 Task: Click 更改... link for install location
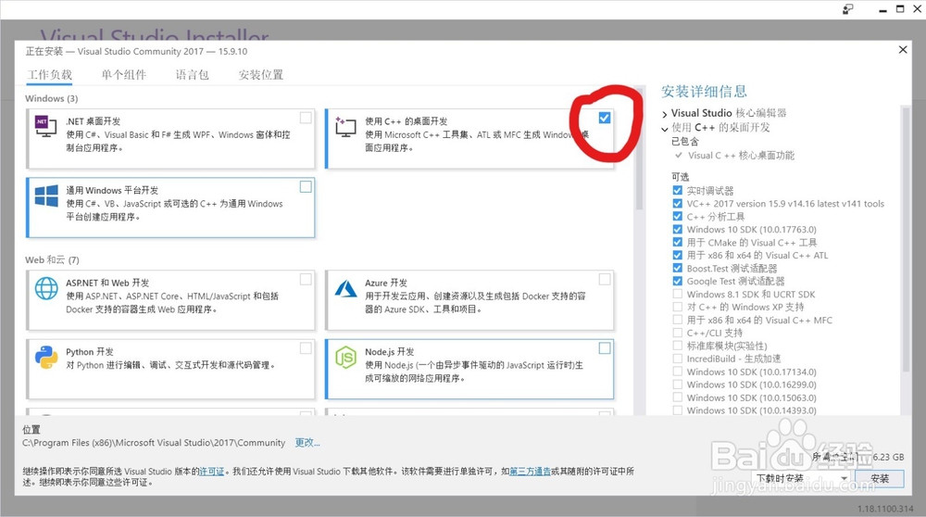coord(307,443)
